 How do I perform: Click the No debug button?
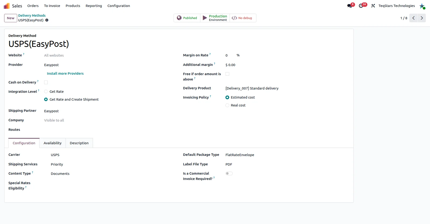pos(243,18)
